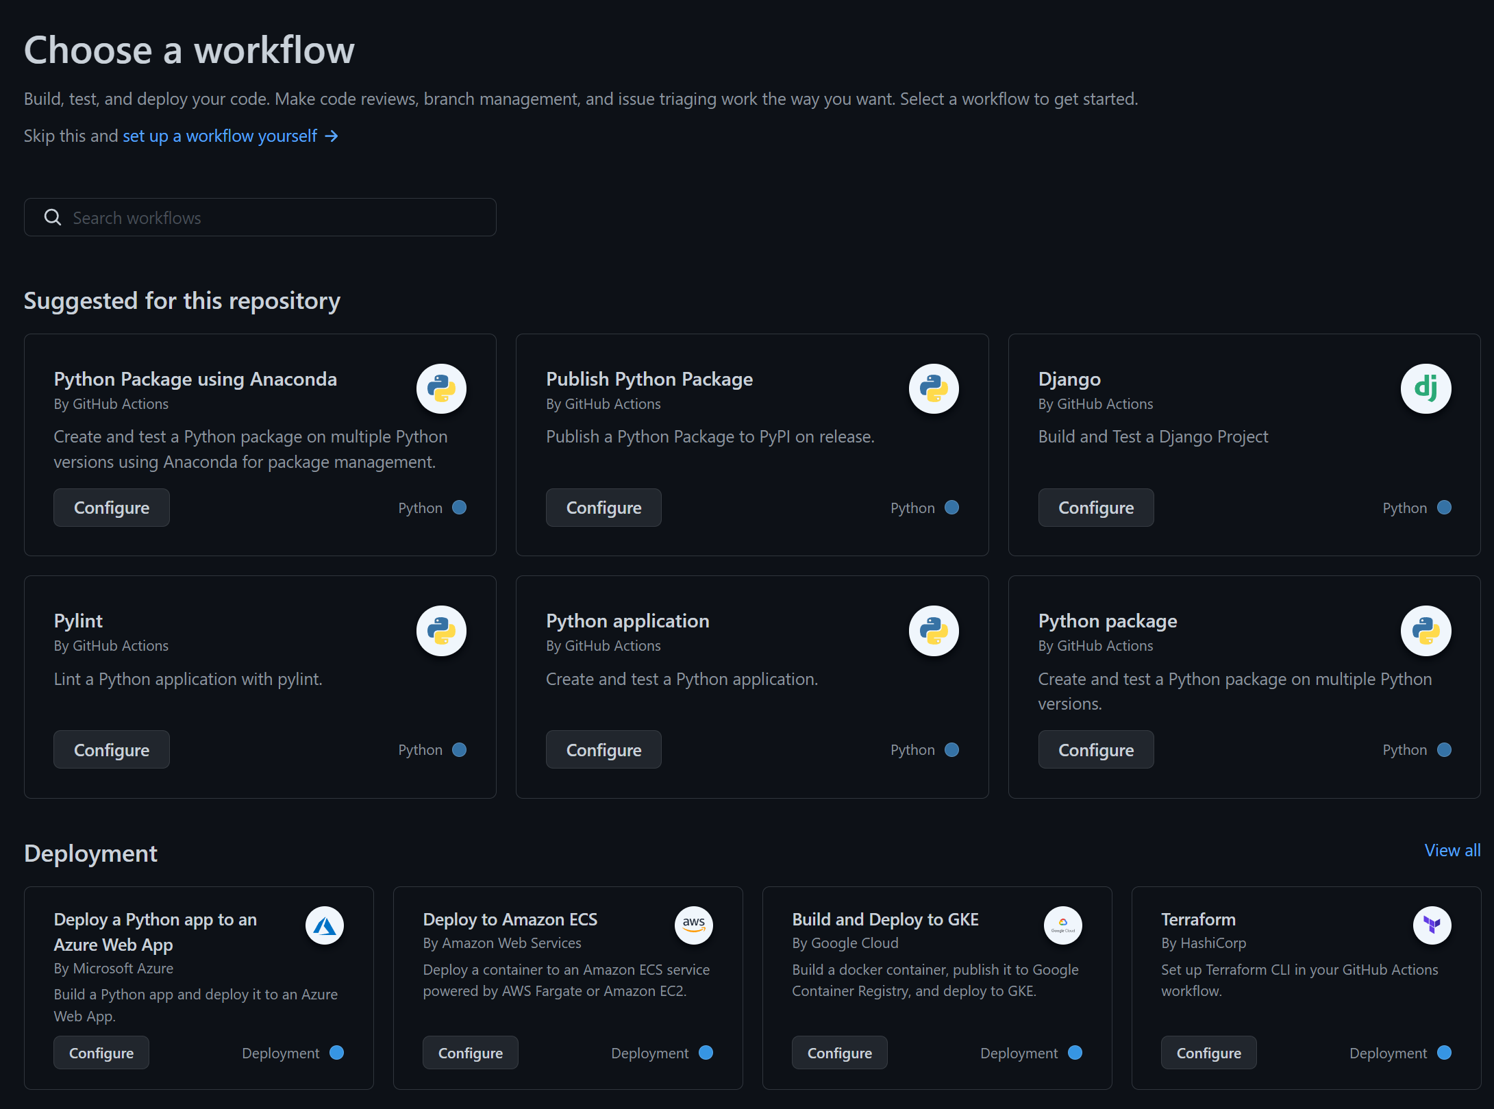Click the Terraform HashiCorp logo icon
The image size is (1494, 1109).
tap(1432, 925)
